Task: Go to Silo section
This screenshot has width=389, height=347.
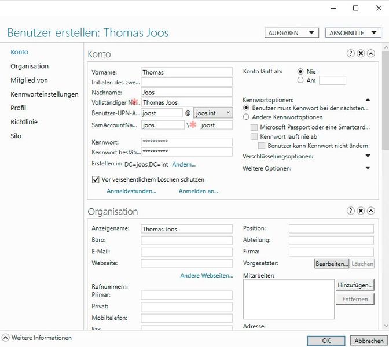Action: click(16, 136)
